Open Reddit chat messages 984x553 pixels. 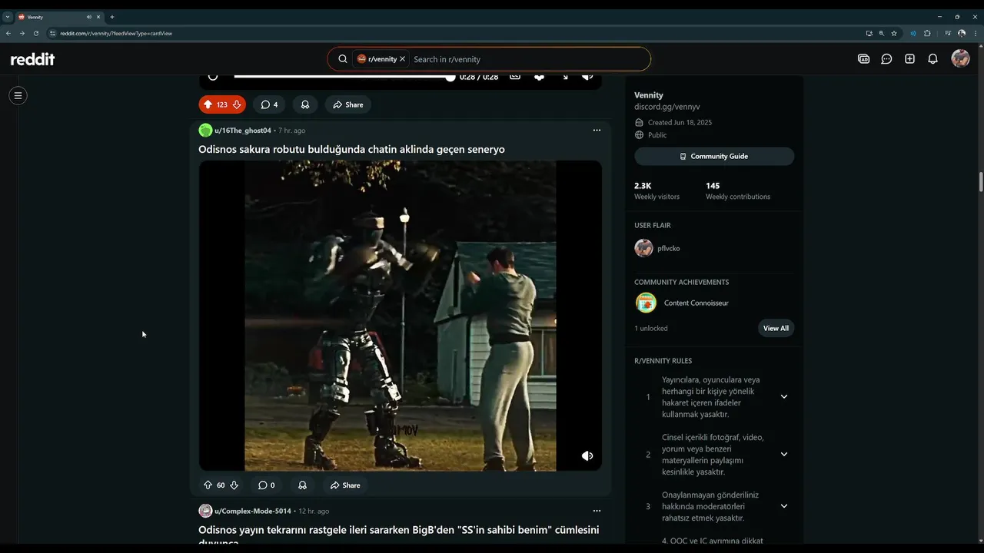coord(886,59)
